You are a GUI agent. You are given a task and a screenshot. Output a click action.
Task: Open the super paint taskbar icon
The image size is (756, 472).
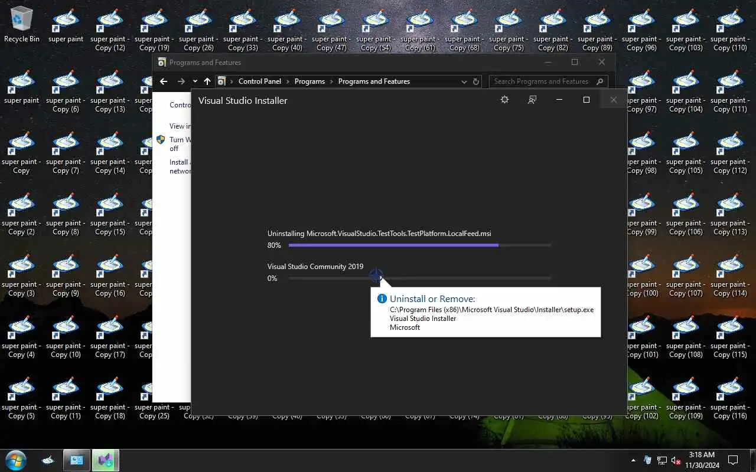point(49,460)
